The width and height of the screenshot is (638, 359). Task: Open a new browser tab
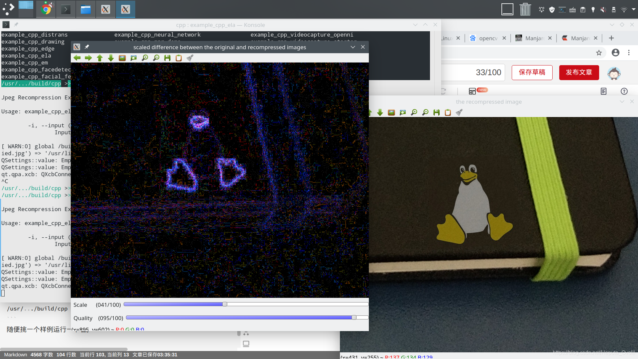(x=611, y=38)
